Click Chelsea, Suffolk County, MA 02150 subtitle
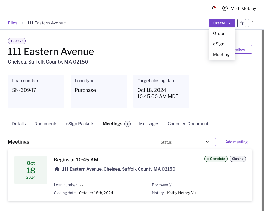 pyautogui.click(x=48, y=62)
